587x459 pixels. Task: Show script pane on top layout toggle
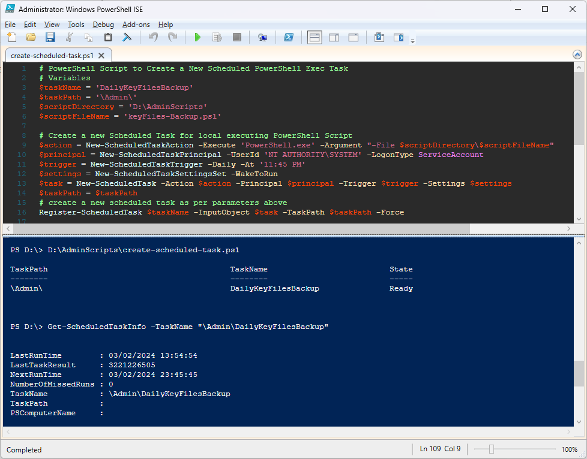point(315,37)
